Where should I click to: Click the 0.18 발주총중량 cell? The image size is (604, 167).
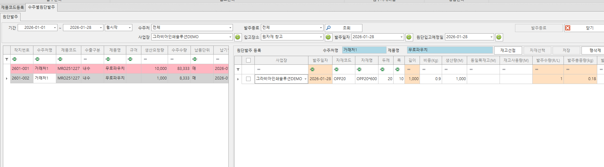click(x=580, y=79)
